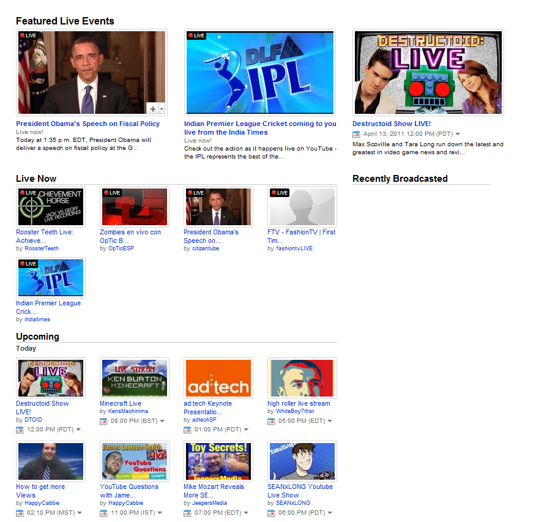Visit the DTOID channel link

(34, 420)
